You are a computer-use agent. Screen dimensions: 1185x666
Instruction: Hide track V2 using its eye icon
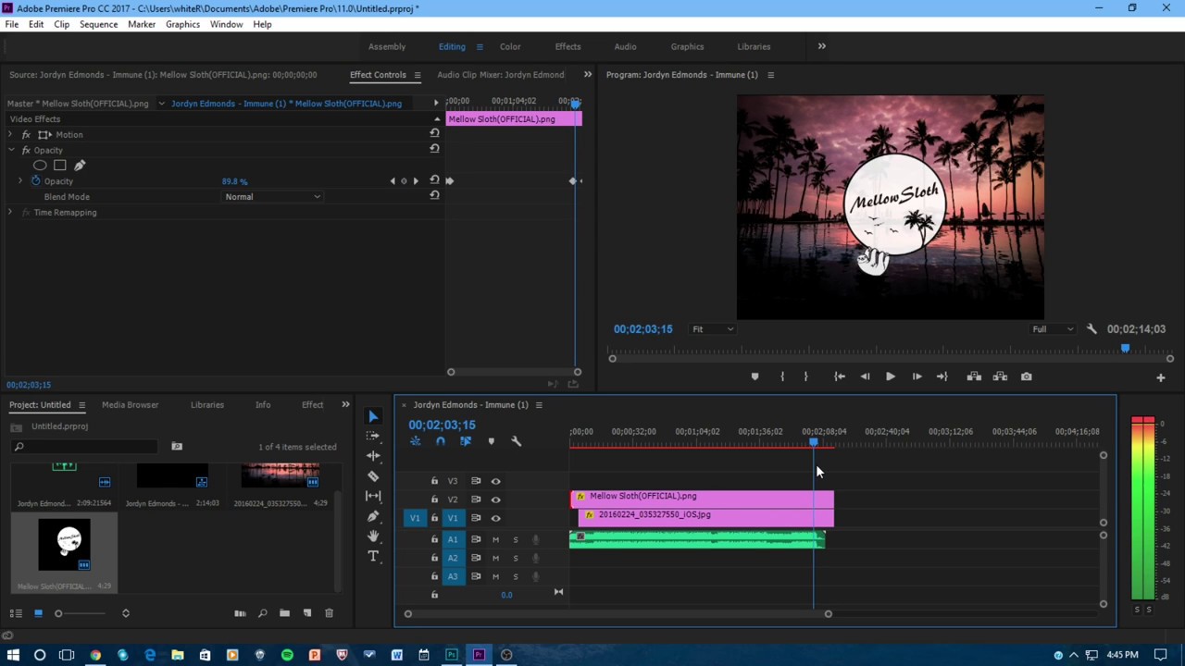coord(495,499)
